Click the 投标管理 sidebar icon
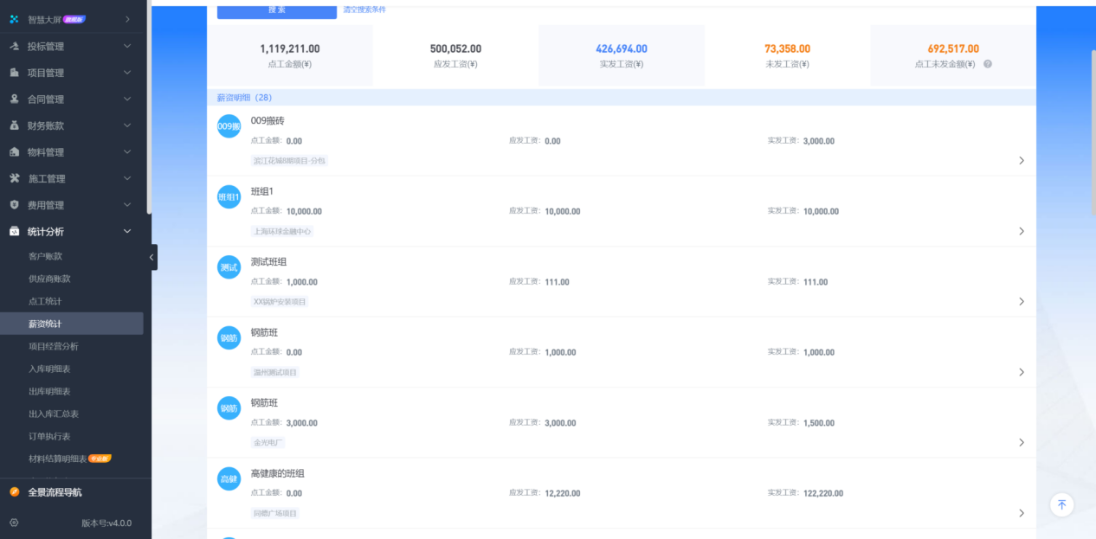 14,47
